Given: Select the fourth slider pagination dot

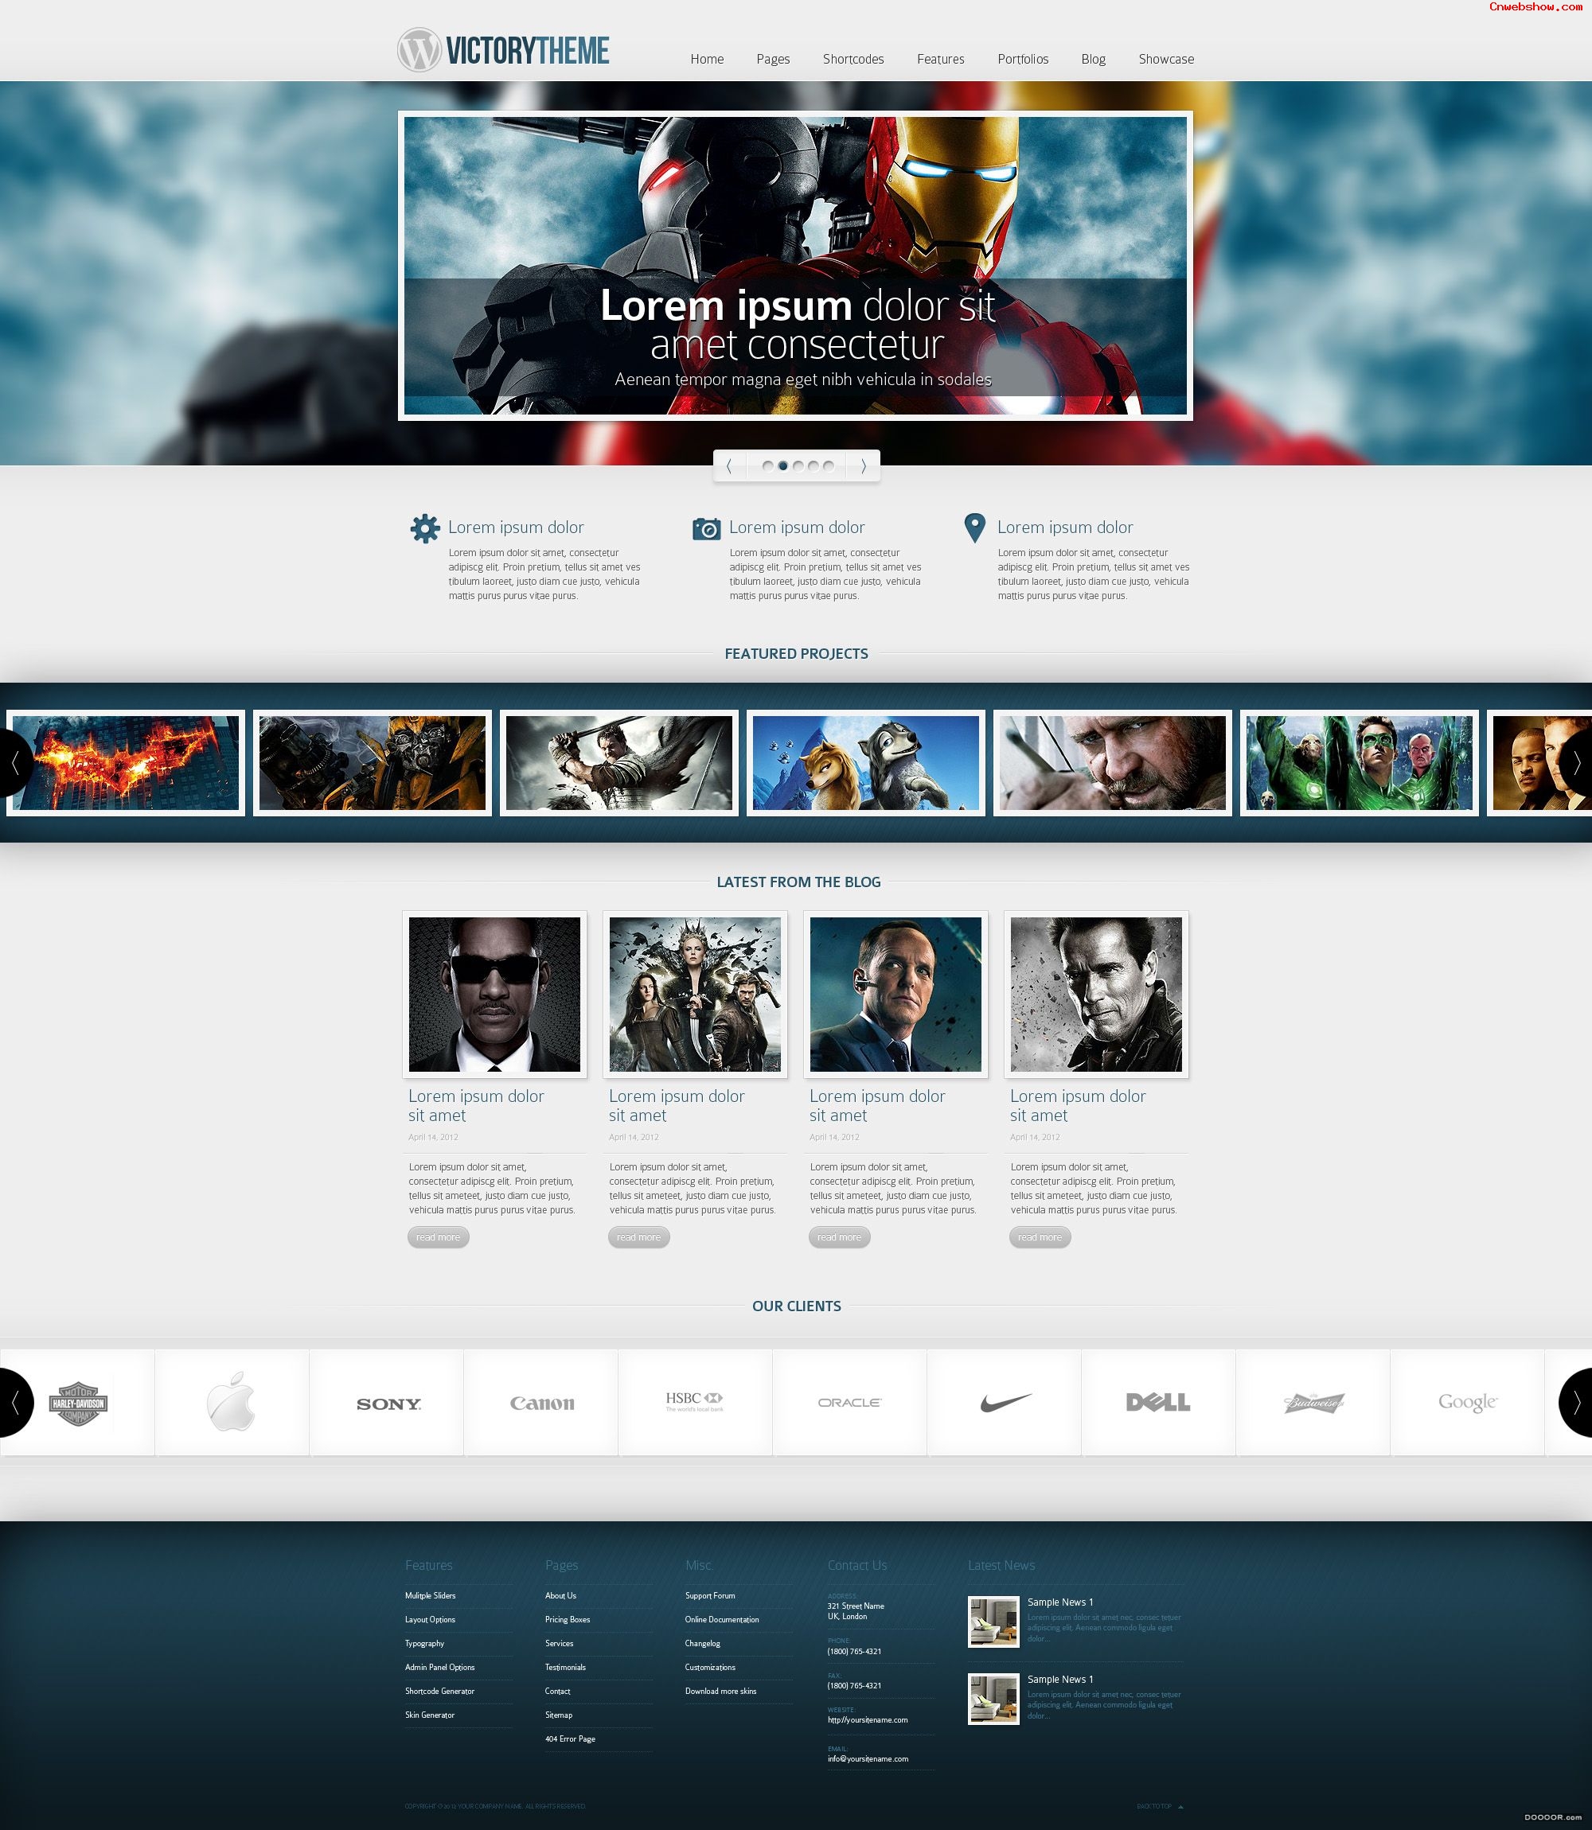Looking at the screenshot, I should point(813,465).
